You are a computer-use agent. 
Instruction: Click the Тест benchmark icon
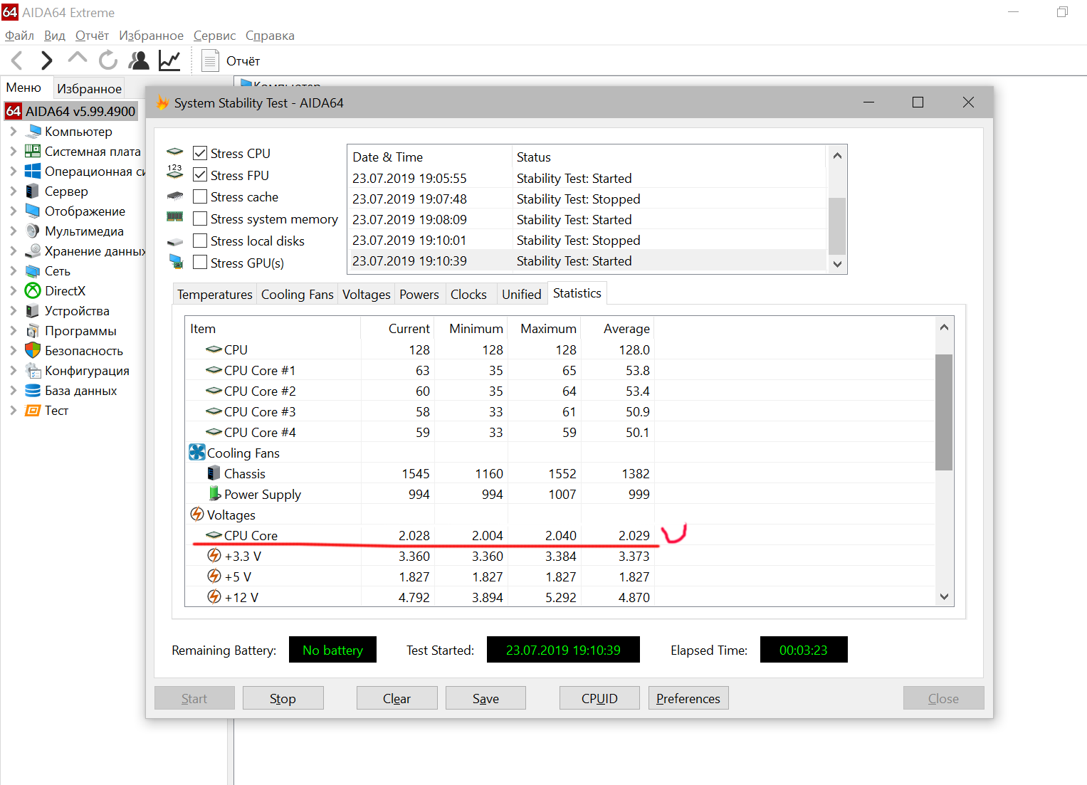33,410
